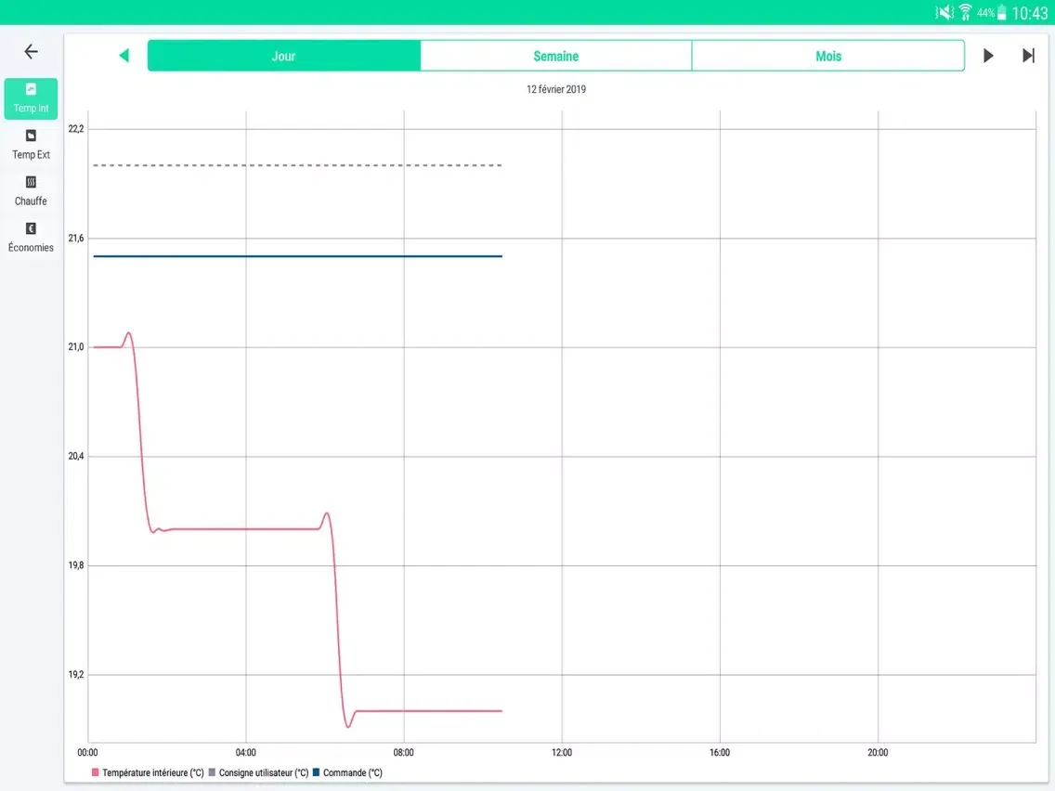
Task: Click the dashed Consigne utilisateur line
Action: pos(297,165)
